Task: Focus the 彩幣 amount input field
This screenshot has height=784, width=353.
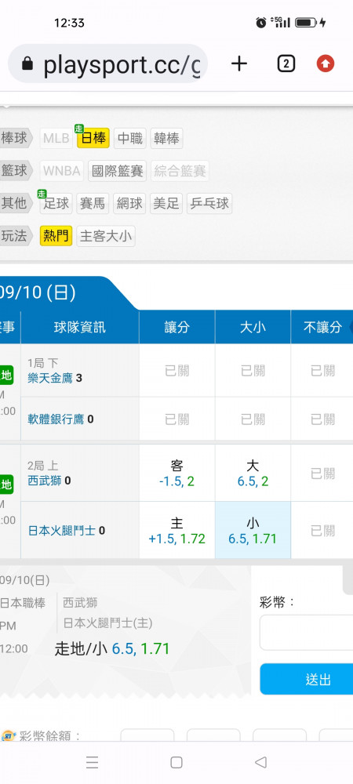Action: pos(307,633)
